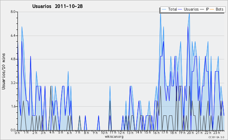The image size is (228, 140).
Task: Click the '15 h' x-axis label
Action: (147, 132)
